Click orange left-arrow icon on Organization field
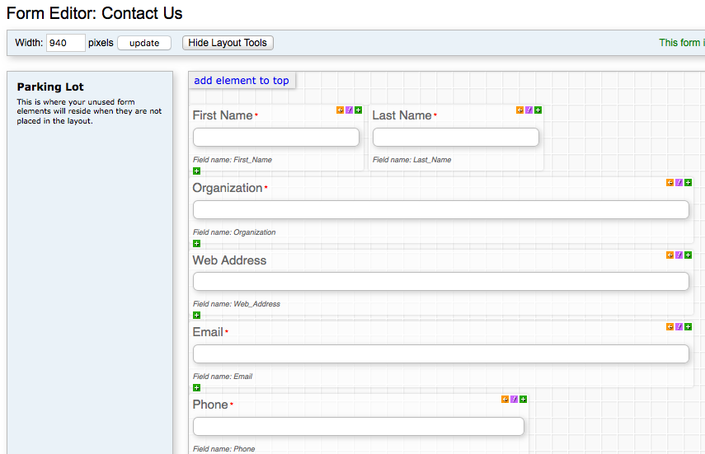The height and width of the screenshot is (454, 705). (x=670, y=182)
